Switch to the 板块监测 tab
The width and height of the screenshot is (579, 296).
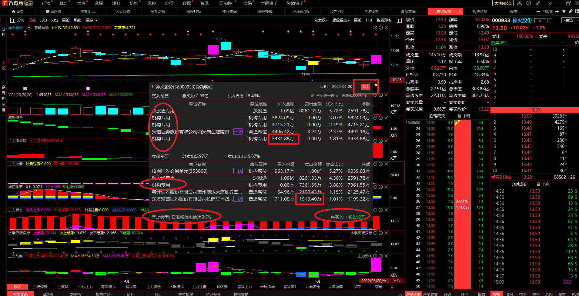pos(480,12)
